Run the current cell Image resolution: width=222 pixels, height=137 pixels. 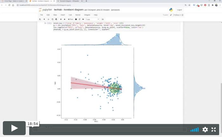(70, 19)
